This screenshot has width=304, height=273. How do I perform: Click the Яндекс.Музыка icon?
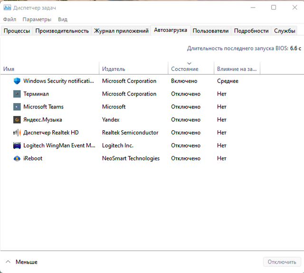[17, 119]
